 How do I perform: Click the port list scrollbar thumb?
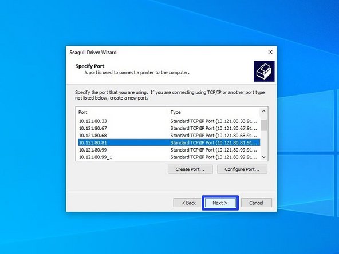coord(263,125)
